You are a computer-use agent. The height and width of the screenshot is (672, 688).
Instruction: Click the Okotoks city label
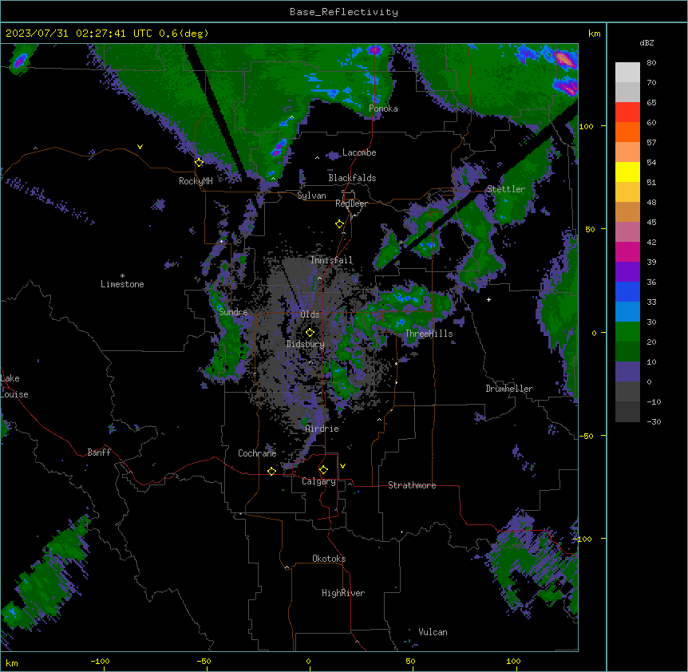tap(329, 559)
